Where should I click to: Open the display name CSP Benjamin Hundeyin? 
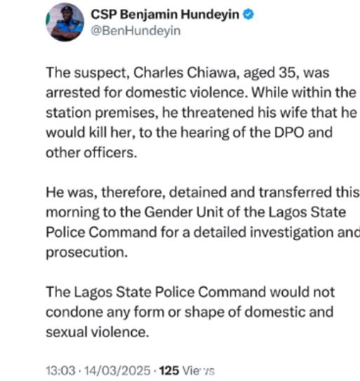pos(165,14)
